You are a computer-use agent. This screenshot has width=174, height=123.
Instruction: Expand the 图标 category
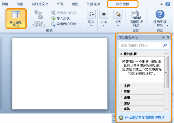pos(141,103)
